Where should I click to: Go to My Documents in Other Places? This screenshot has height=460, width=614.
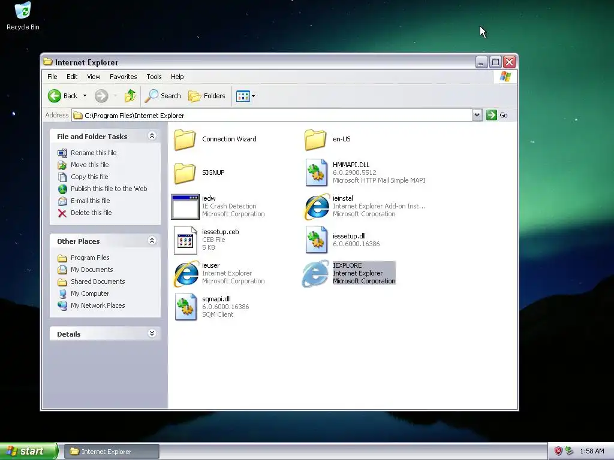click(x=92, y=270)
